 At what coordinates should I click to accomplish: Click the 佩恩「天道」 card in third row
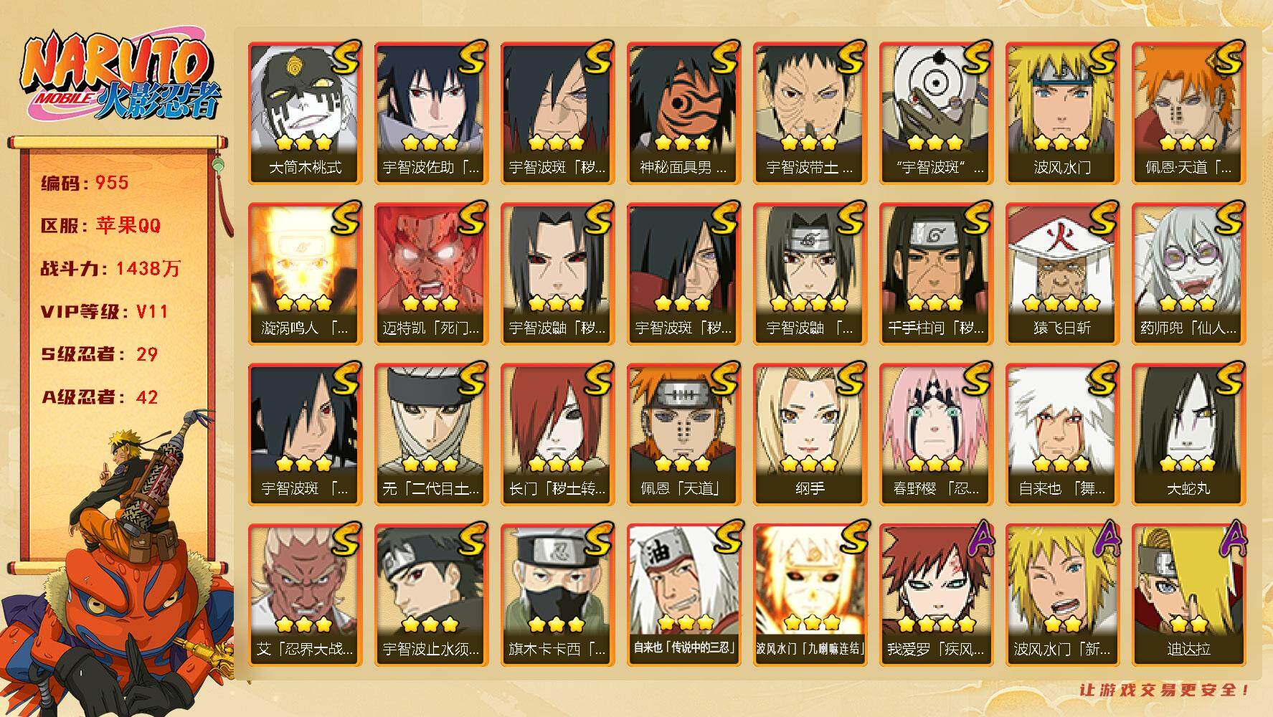click(x=684, y=435)
